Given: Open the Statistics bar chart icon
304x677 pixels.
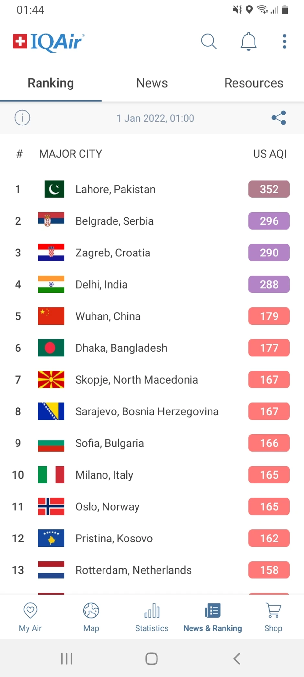Looking at the screenshot, I should (x=152, y=611).
